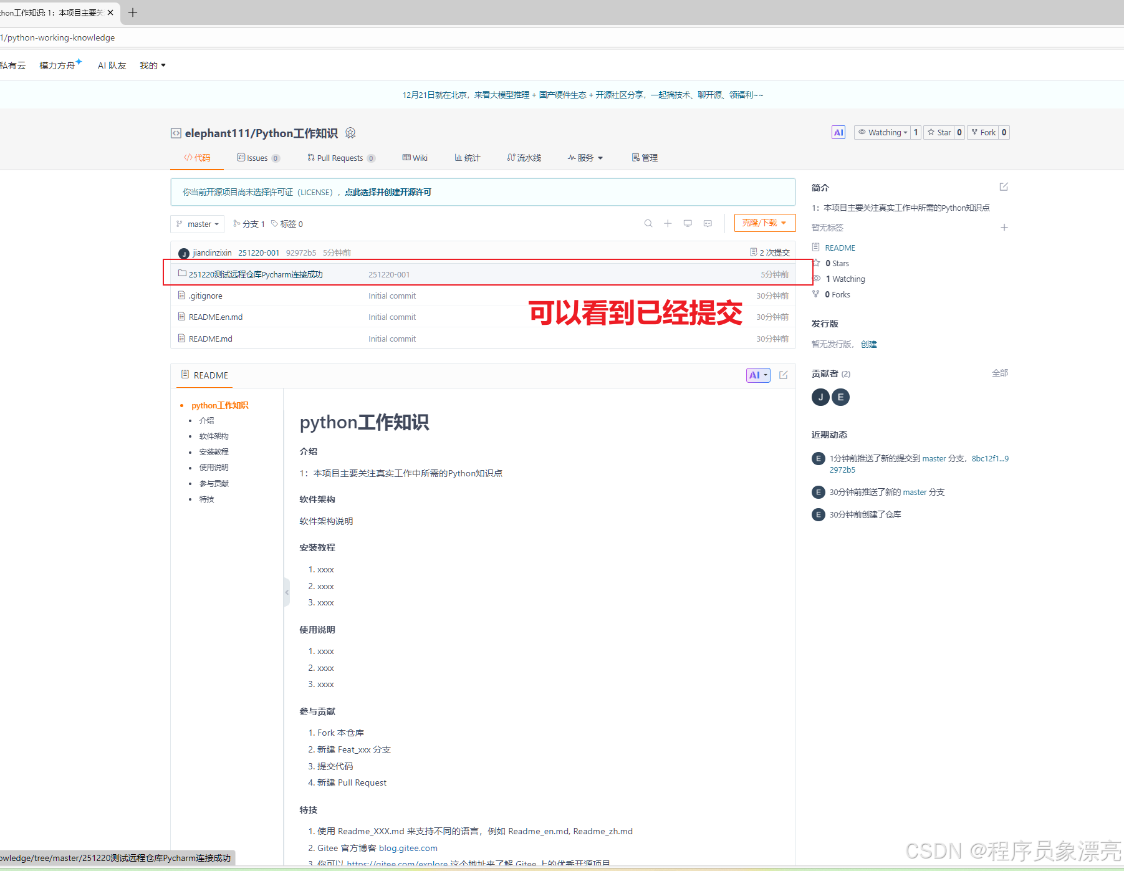Open folder 251220测试远程仓库Pycharm连接成功
This screenshot has width=1124, height=871.
tap(256, 274)
